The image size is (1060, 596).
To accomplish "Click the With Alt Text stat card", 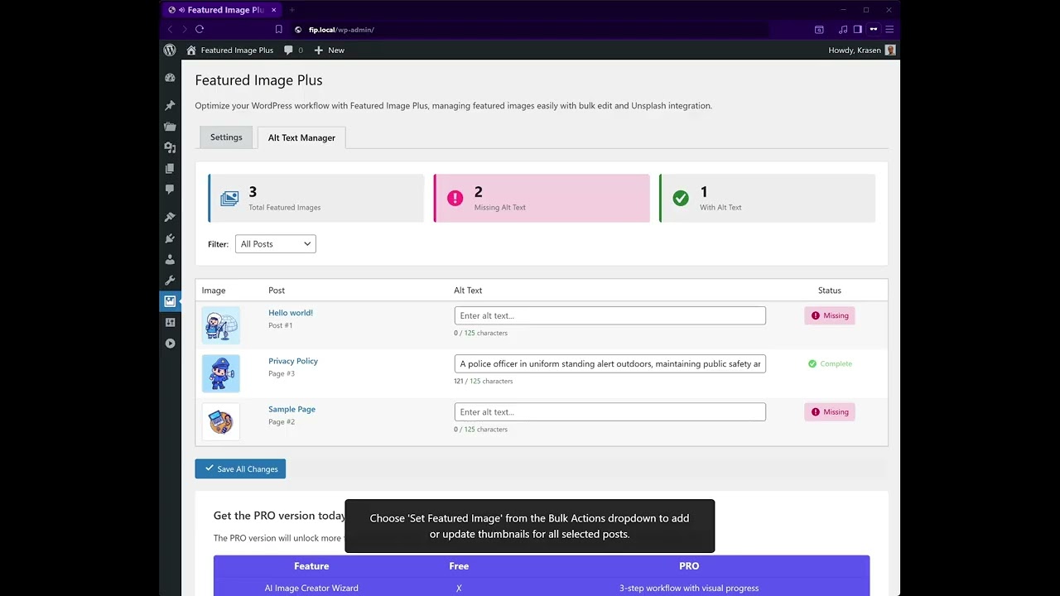I will coord(767,198).
